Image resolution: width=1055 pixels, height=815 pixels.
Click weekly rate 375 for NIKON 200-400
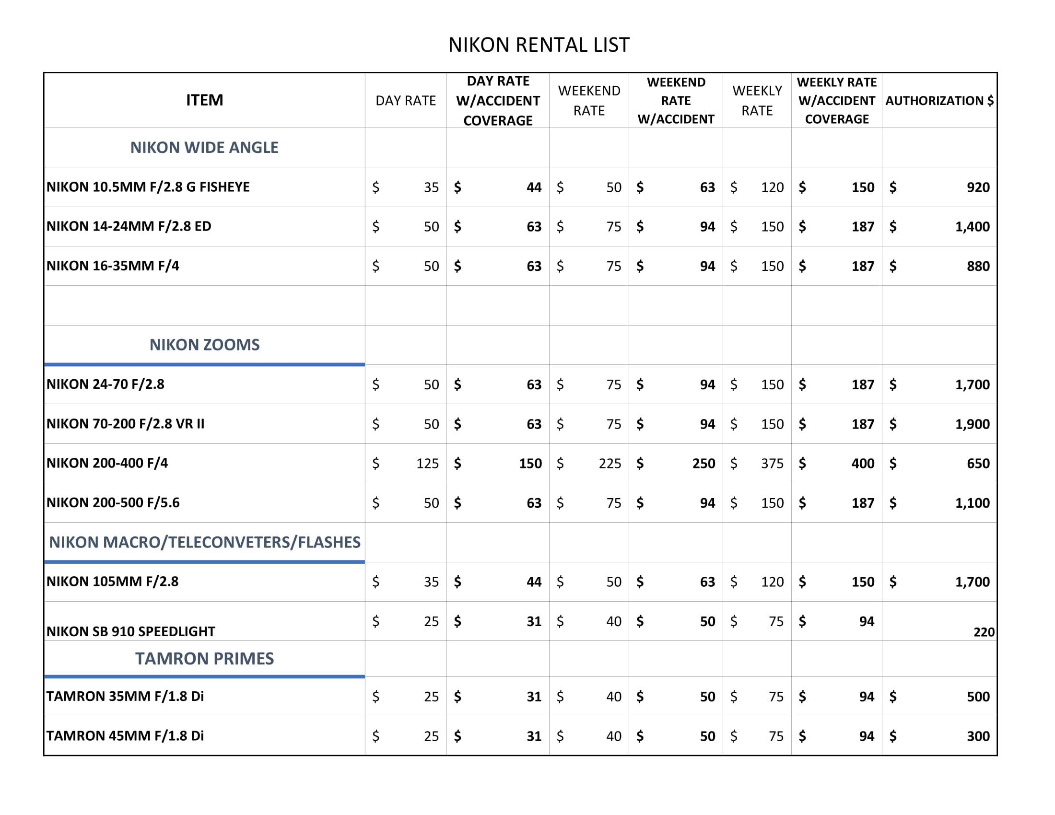click(x=772, y=464)
